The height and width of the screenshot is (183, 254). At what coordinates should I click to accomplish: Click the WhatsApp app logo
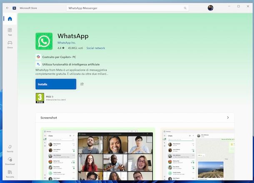[x=44, y=41]
